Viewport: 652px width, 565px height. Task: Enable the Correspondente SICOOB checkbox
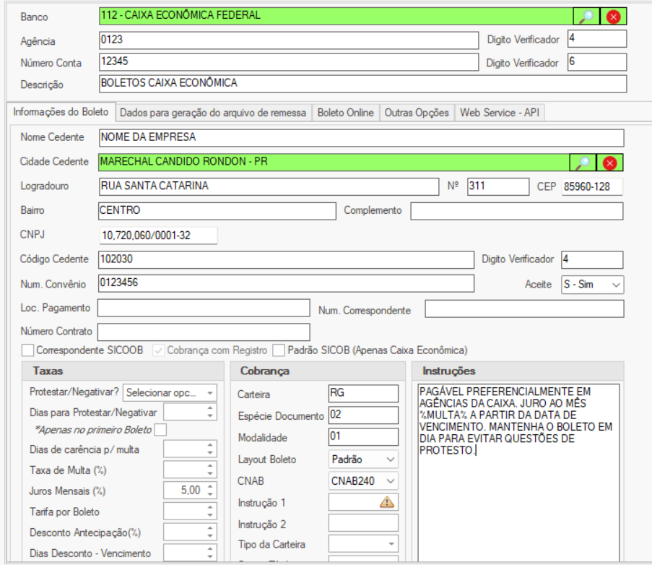(27, 350)
